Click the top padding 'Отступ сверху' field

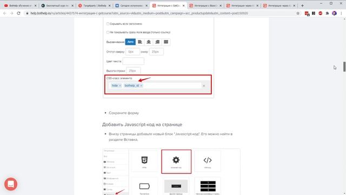pyautogui.click(x=132, y=51)
